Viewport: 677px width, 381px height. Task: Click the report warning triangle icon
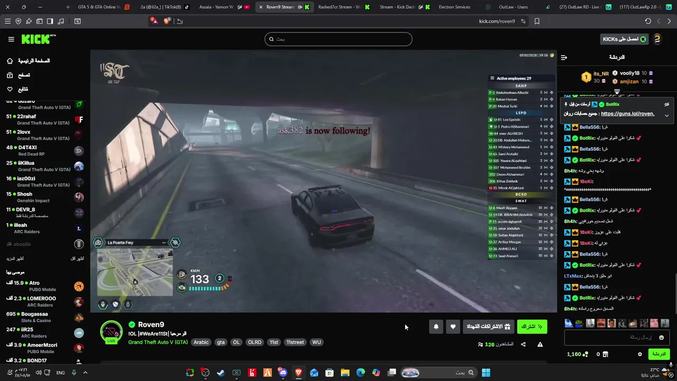(540, 344)
